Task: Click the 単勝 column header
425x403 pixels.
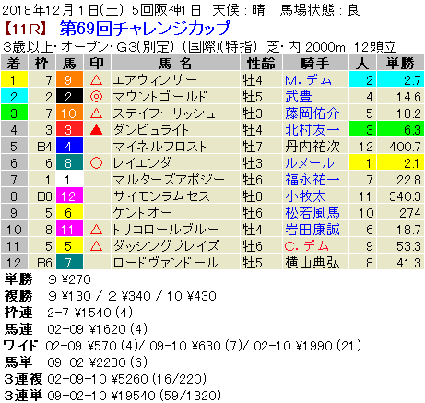Action: [x=400, y=64]
